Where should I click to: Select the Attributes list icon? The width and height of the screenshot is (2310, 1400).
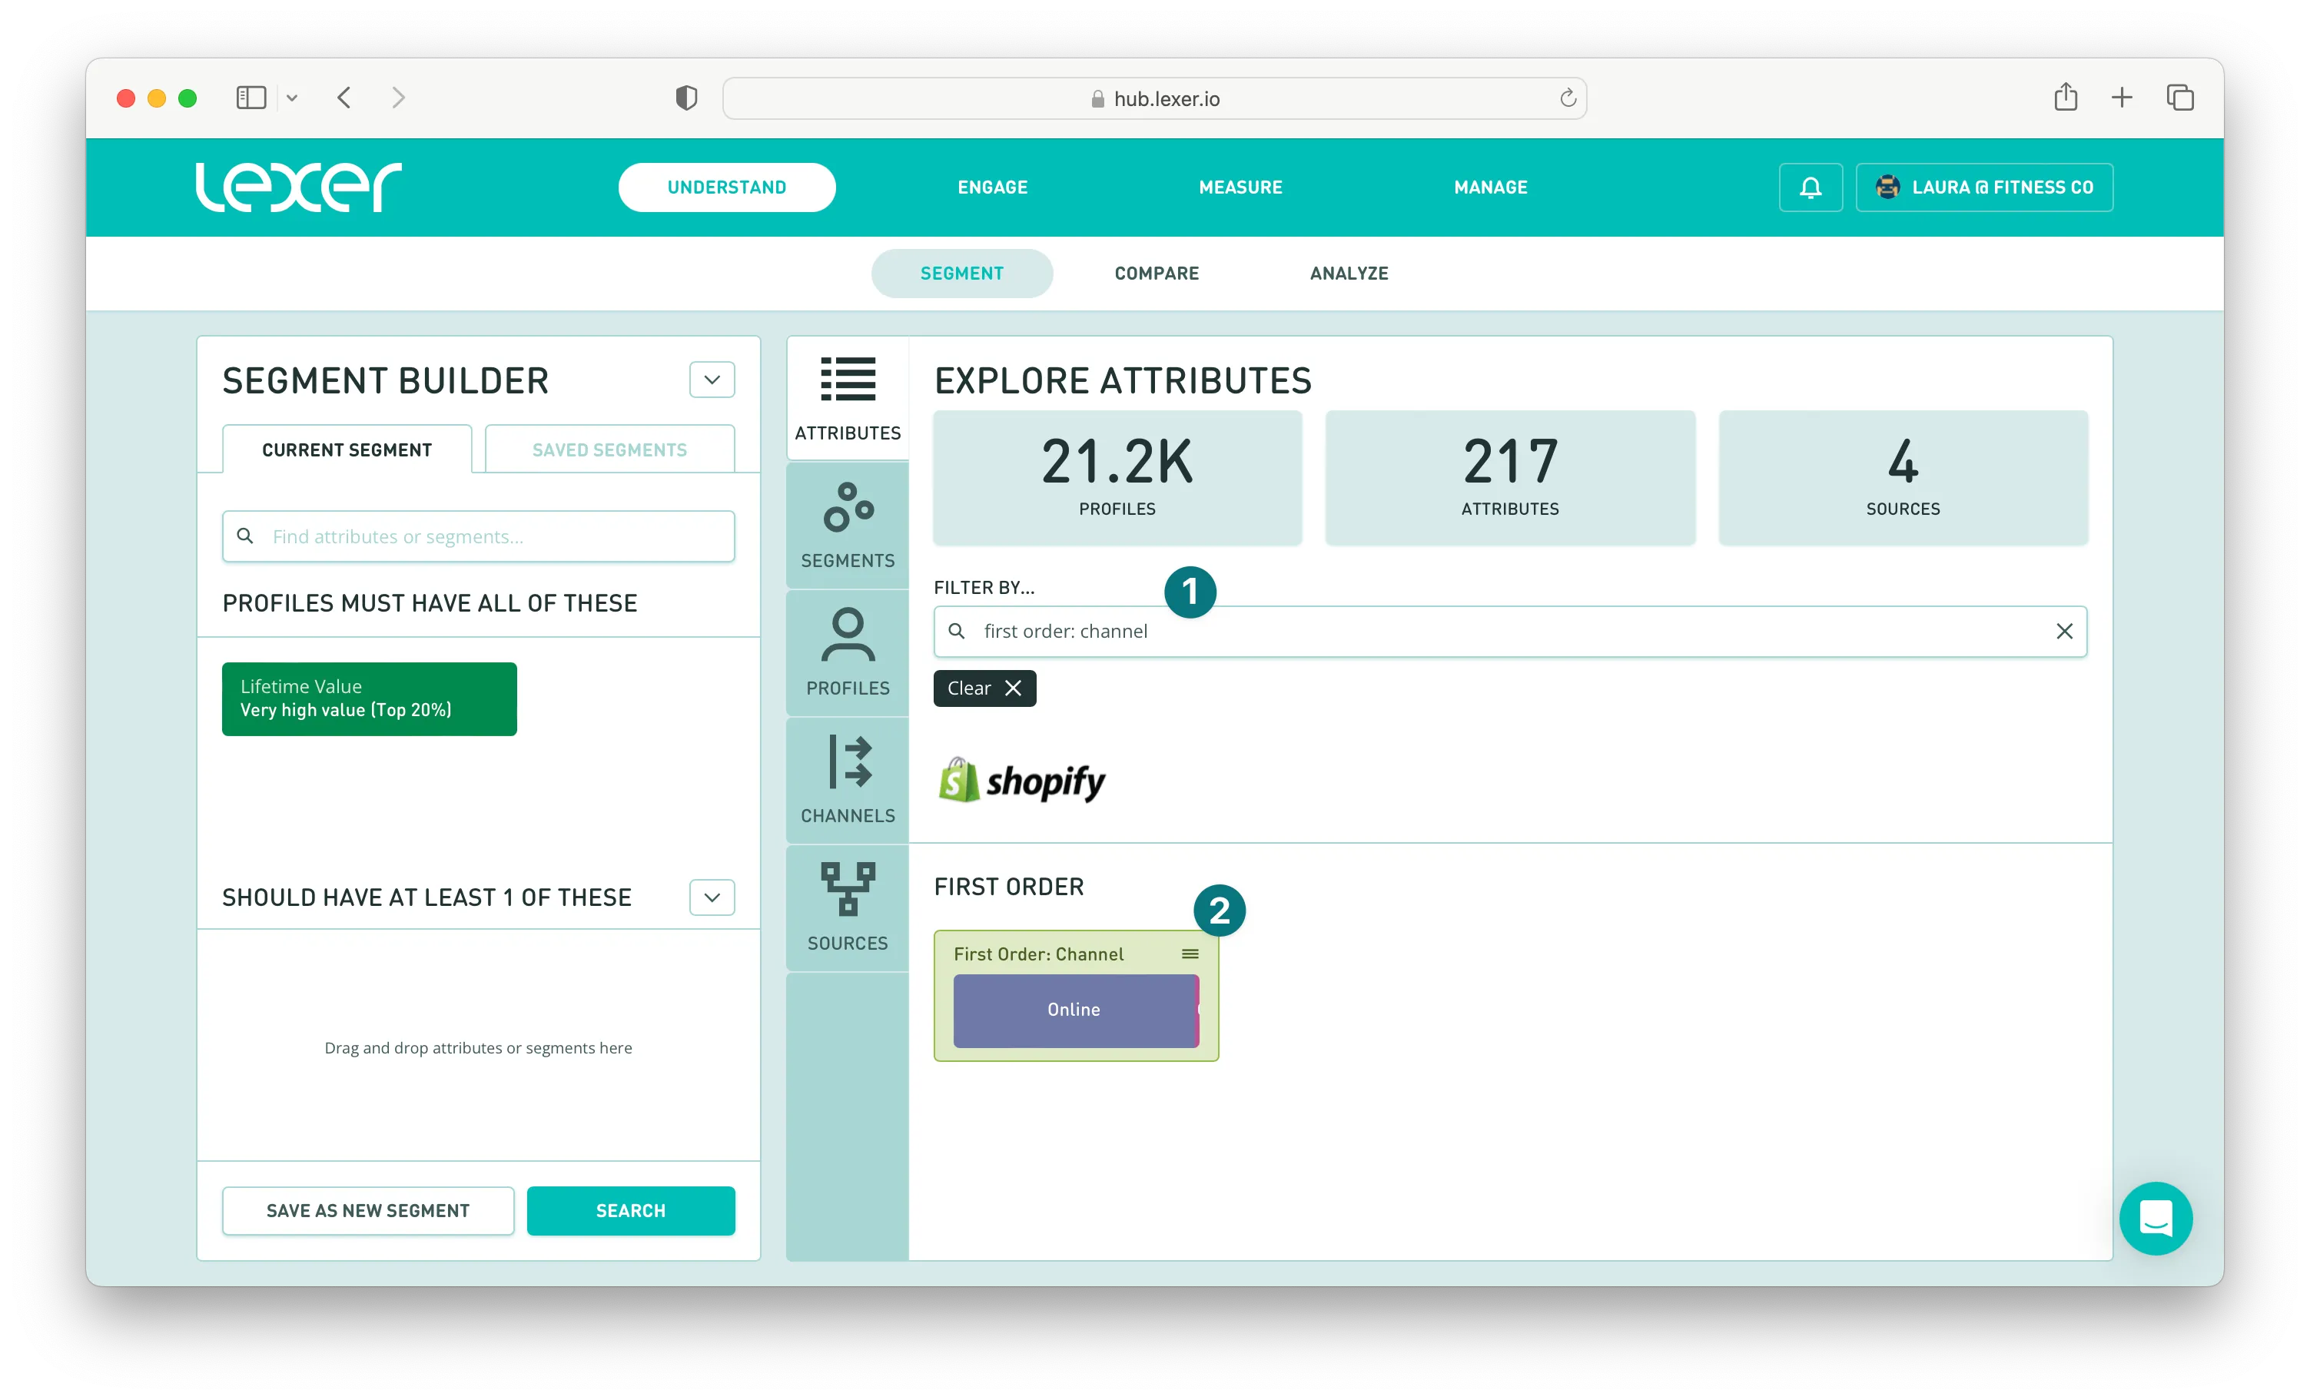pyautogui.click(x=848, y=379)
